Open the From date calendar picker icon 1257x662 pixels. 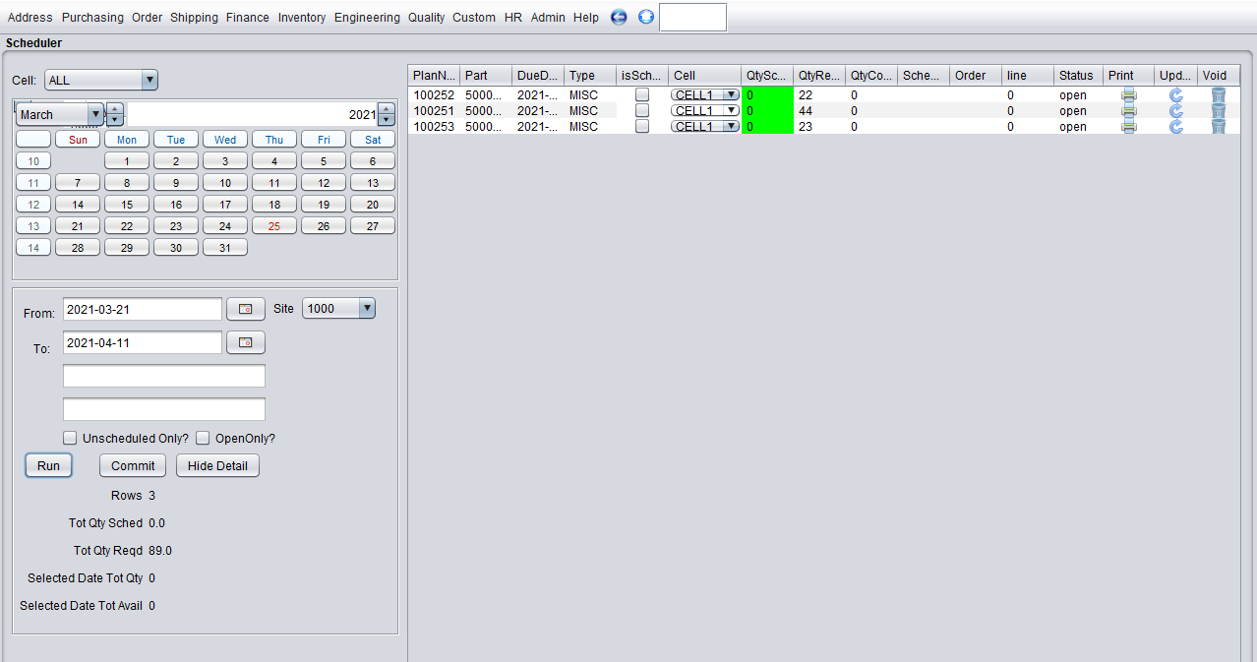pos(246,309)
